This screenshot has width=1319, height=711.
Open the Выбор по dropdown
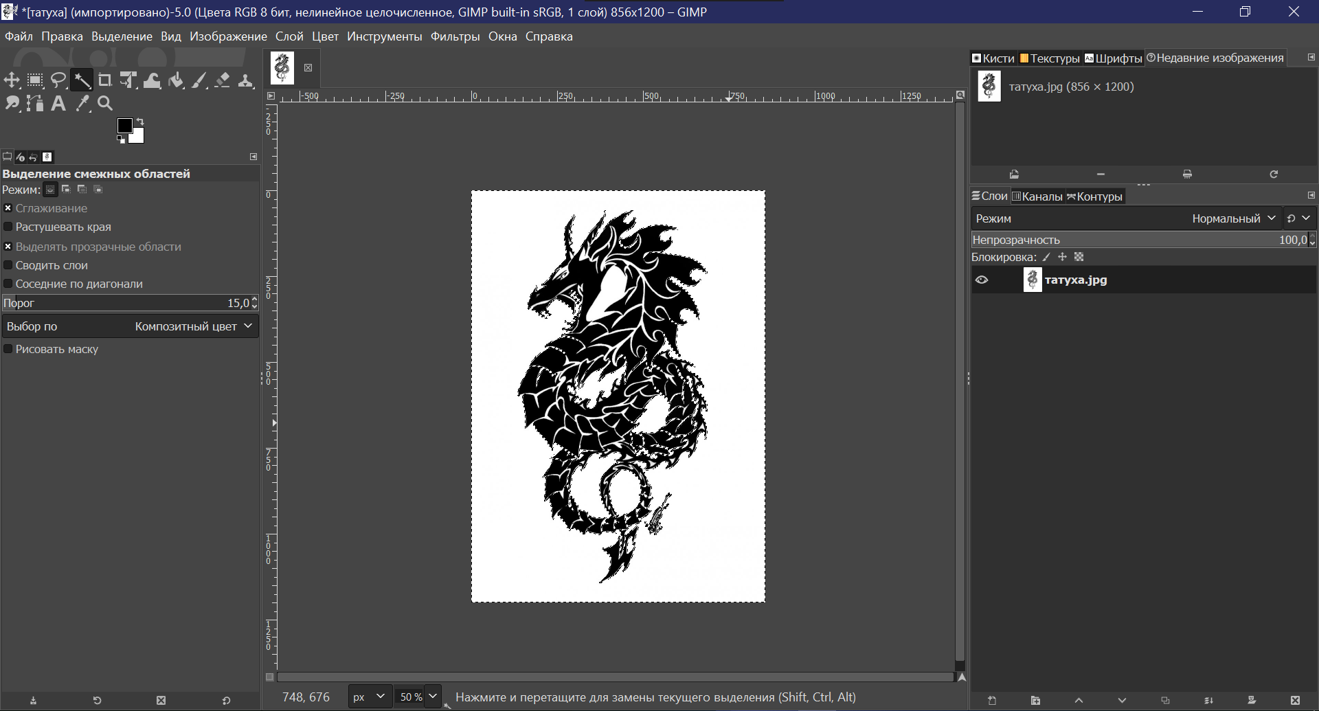(130, 326)
